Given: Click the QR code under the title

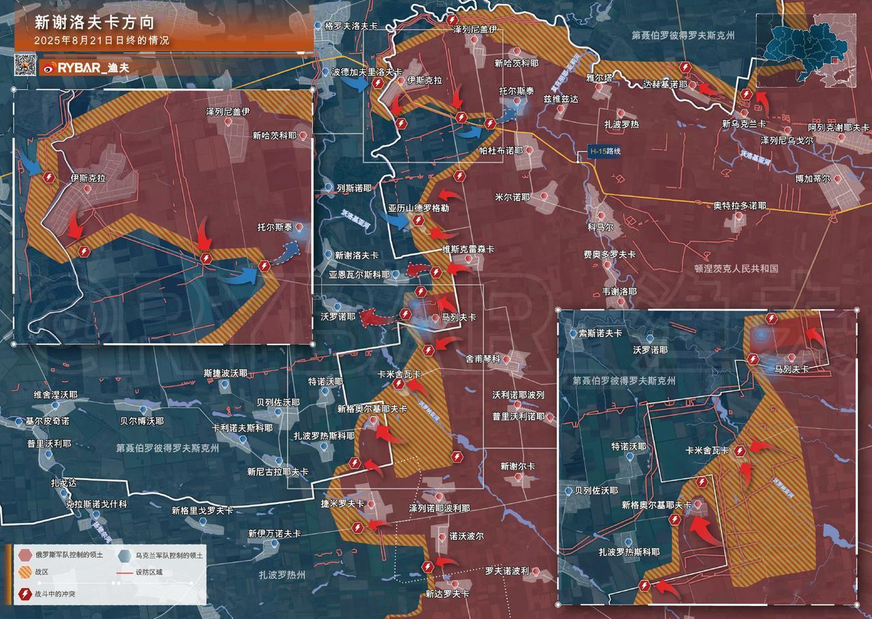Looking at the screenshot, I should [25, 66].
